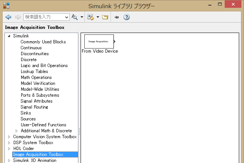
Task: Expand the HDL Coder node
Action: 9,149
